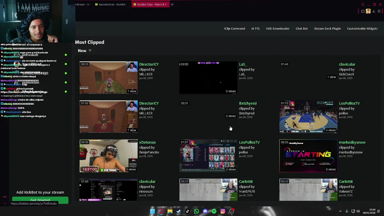384x216 pixels.
Task: Click the Most Clipped heading
Action: point(89,42)
